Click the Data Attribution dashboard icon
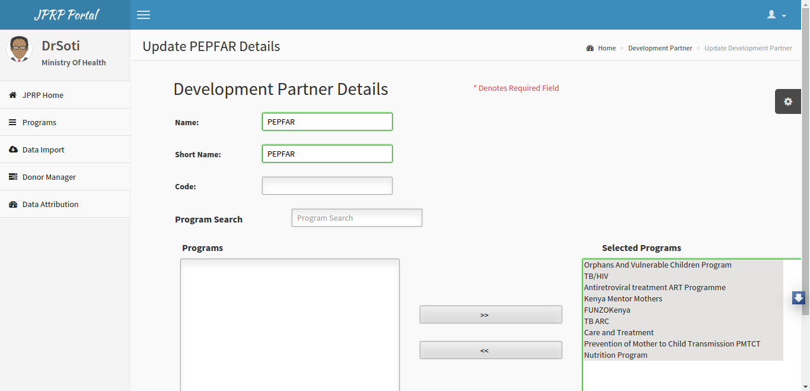810x391 pixels. [x=13, y=204]
